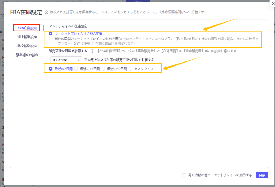
Task: Click info icon beside FBA在庫設定 title
Action: (46, 12)
